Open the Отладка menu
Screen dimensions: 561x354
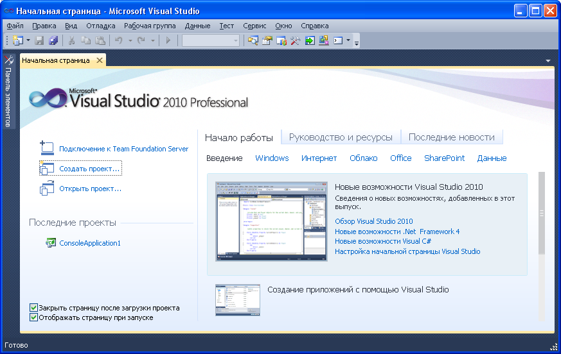pos(100,26)
